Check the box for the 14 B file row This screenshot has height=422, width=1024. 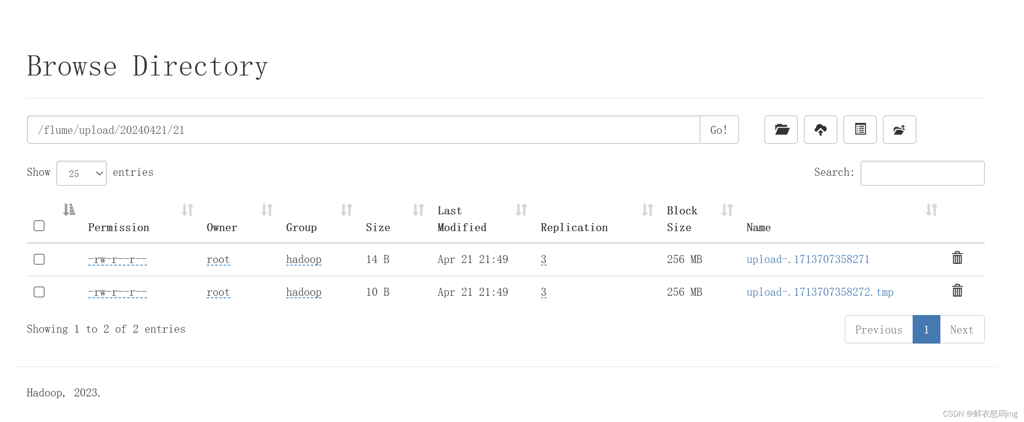(x=39, y=259)
